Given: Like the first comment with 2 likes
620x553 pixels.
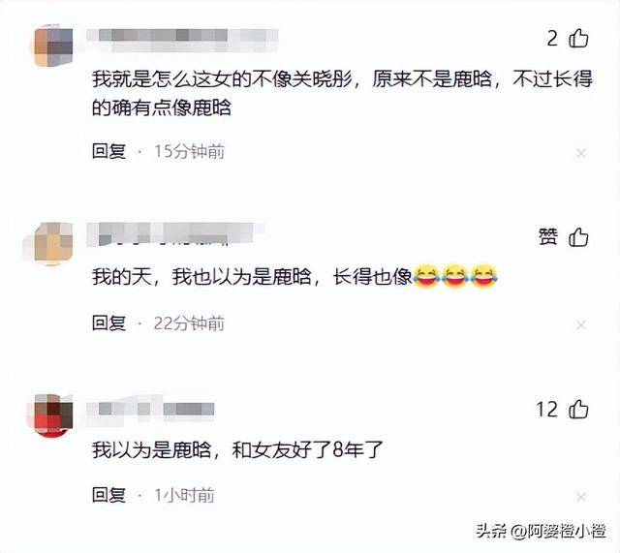Looking at the screenshot, I should pos(578,39).
